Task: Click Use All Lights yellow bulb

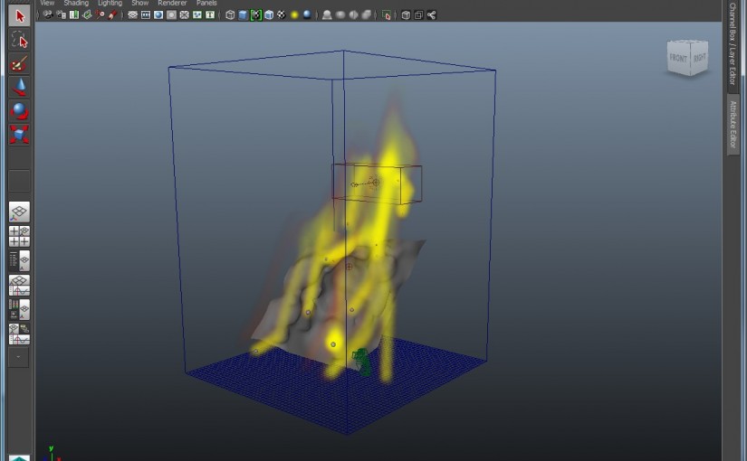Action: click(294, 14)
